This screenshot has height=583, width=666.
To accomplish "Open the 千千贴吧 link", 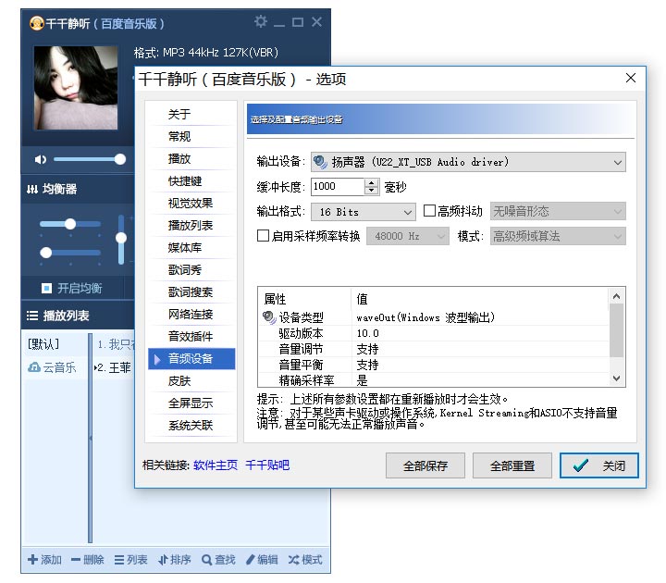I will click(267, 465).
